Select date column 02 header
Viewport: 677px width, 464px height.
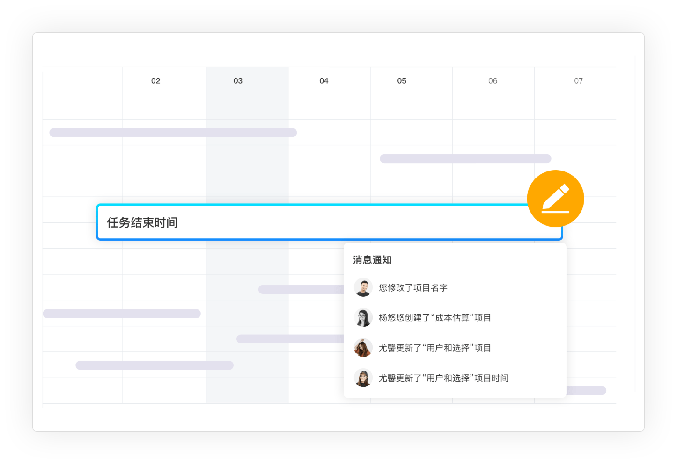click(155, 81)
